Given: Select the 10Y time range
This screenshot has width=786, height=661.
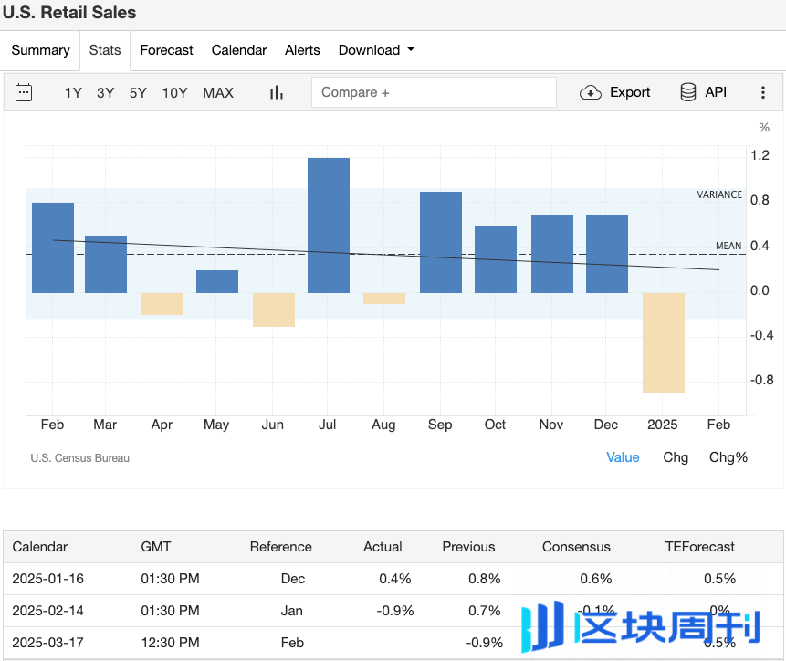Looking at the screenshot, I should pos(174,93).
